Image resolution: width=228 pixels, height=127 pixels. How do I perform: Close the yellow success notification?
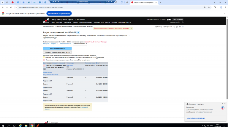point(132,28)
